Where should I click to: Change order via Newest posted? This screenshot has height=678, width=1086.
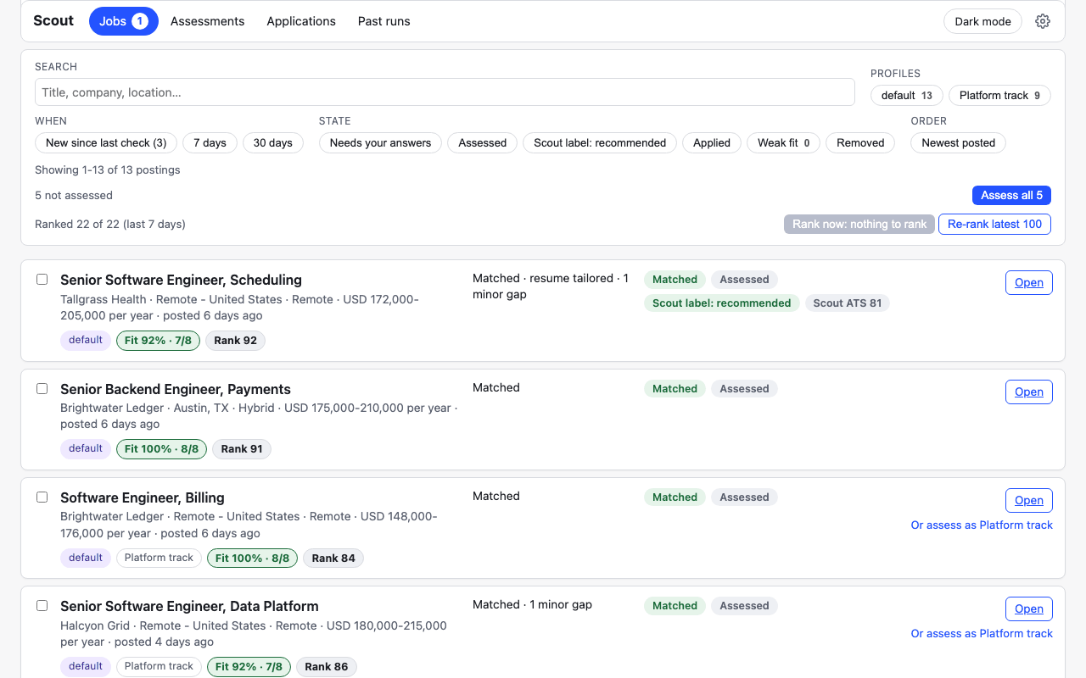click(x=959, y=142)
